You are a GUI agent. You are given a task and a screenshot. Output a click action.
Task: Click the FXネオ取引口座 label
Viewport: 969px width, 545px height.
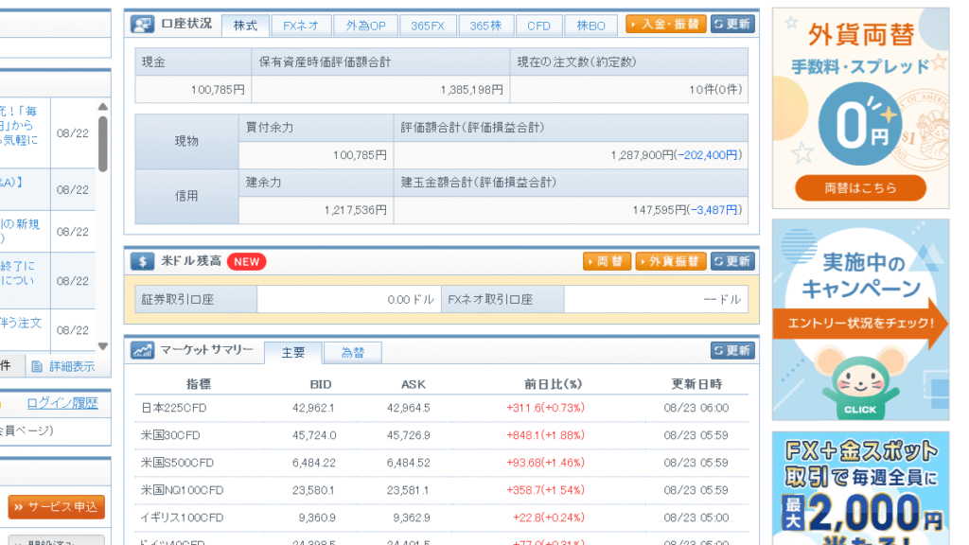[490, 300]
